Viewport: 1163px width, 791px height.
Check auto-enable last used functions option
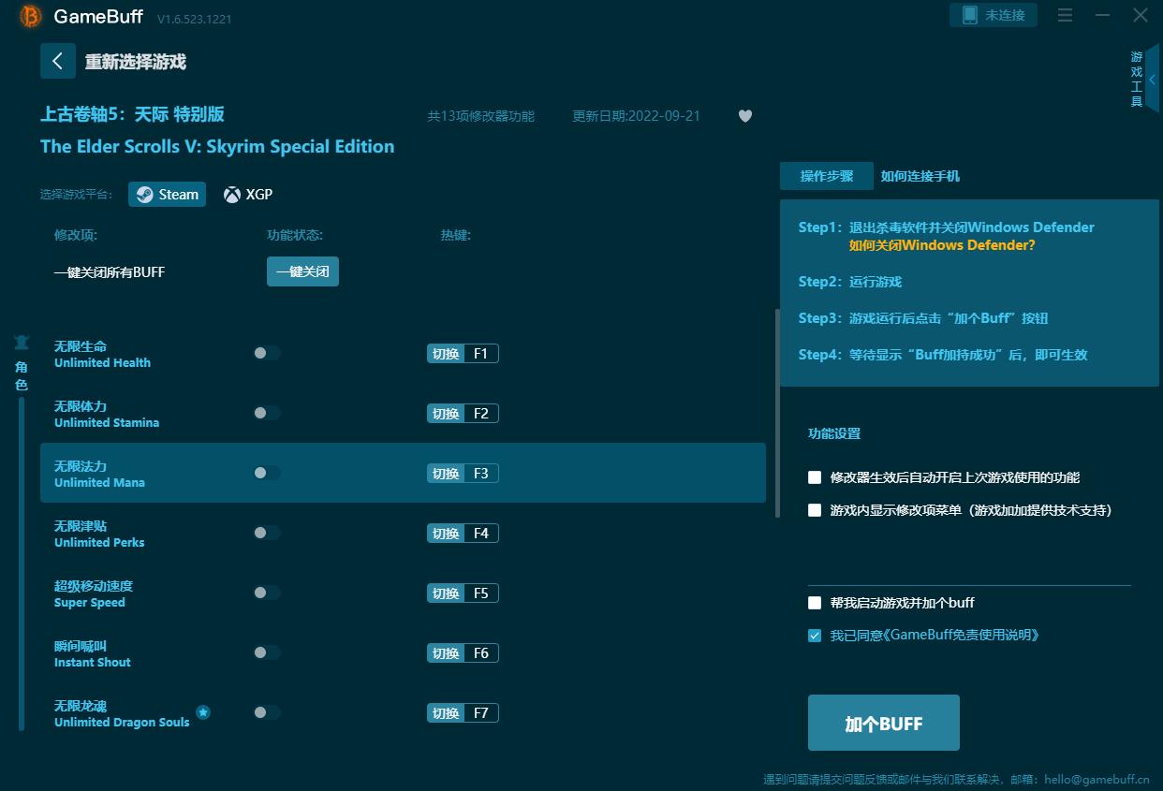(x=815, y=477)
